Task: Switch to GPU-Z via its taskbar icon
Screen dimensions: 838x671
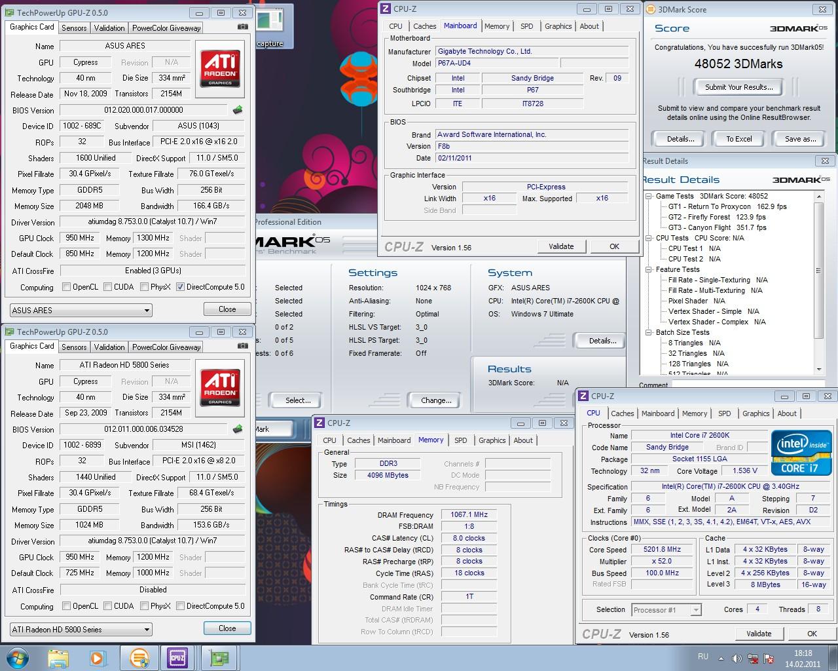Action: point(218,657)
